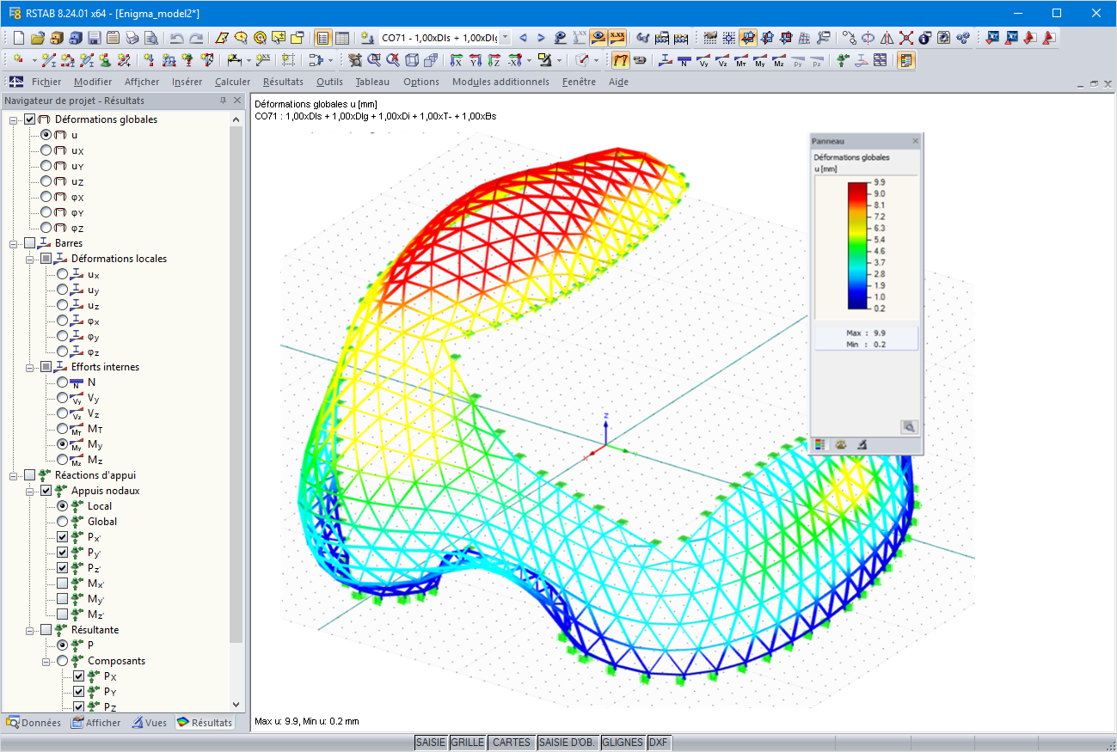Collapse the Efforts internes tree node

click(x=30, y=367)
